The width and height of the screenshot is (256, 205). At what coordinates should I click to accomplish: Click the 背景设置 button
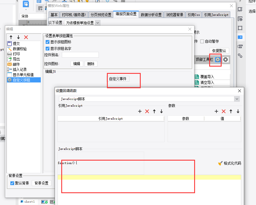42,183
